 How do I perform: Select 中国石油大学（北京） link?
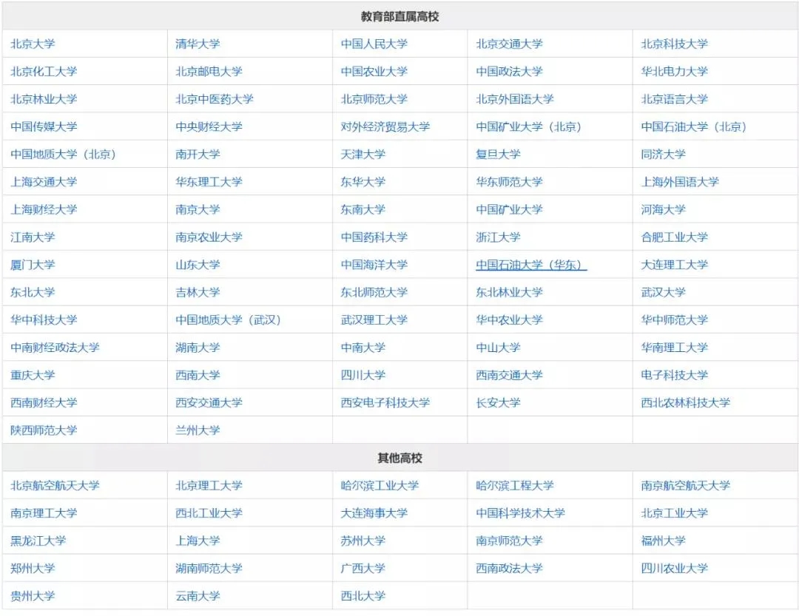point(694,126)
